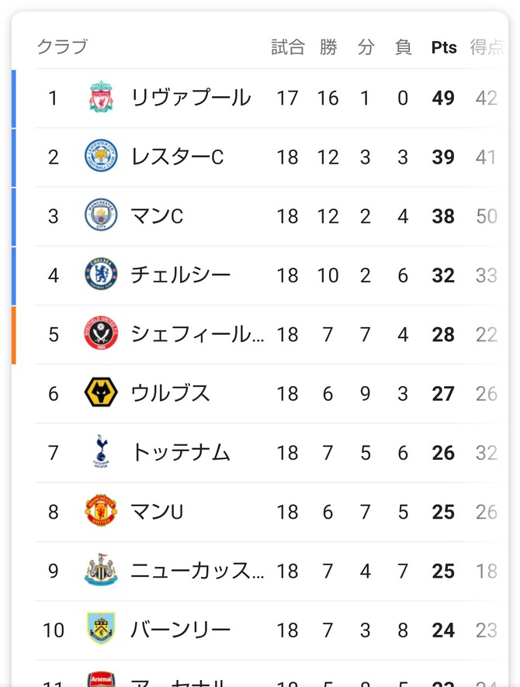Image resolution: width=520 pixels, height=687 pixels.
Task: Open the Sheffield United crest icon
Action: point(101,333)
